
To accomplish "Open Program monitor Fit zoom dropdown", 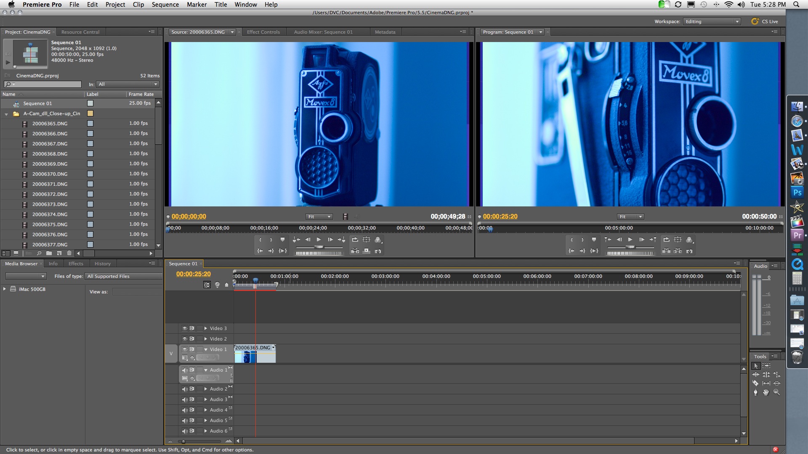I will click(630, 216).
